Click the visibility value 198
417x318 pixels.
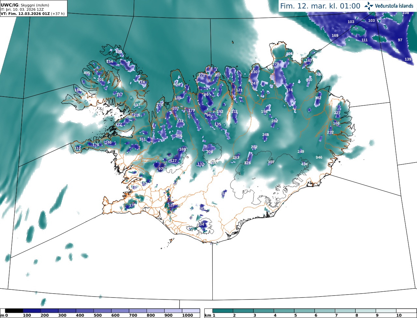pos(264,112)
